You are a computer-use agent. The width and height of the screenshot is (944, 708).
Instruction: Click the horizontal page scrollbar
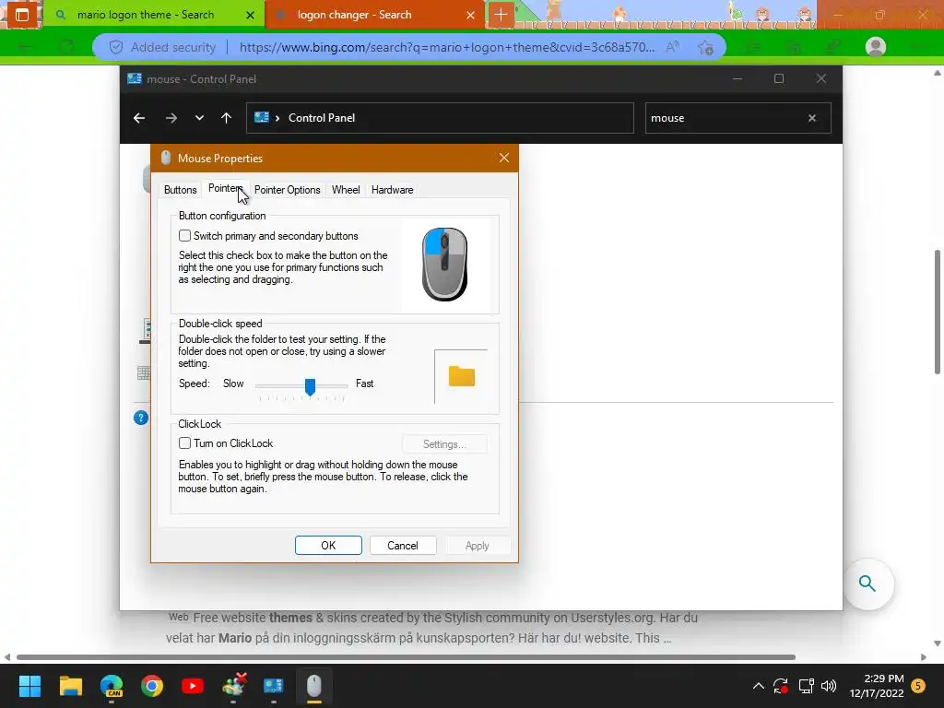click(x=406, y=656)
